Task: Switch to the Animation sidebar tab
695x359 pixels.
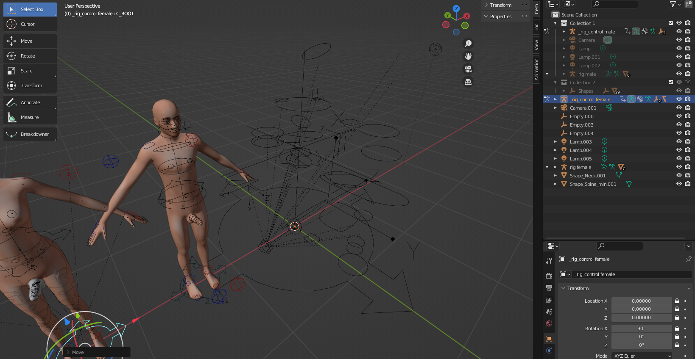Action: (536, 69)
